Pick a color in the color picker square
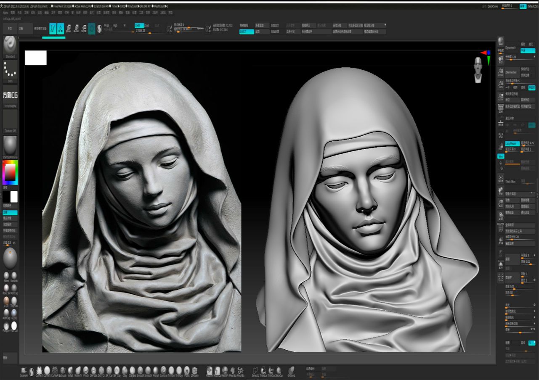Image resolution: width=539 pixels, height=380 pixels. pyautogui.click(x=10, y=172)
